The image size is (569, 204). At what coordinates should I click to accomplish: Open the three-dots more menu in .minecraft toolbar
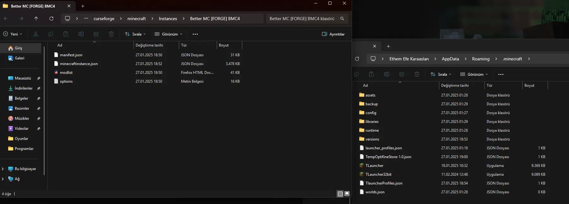tap(501, 74)
